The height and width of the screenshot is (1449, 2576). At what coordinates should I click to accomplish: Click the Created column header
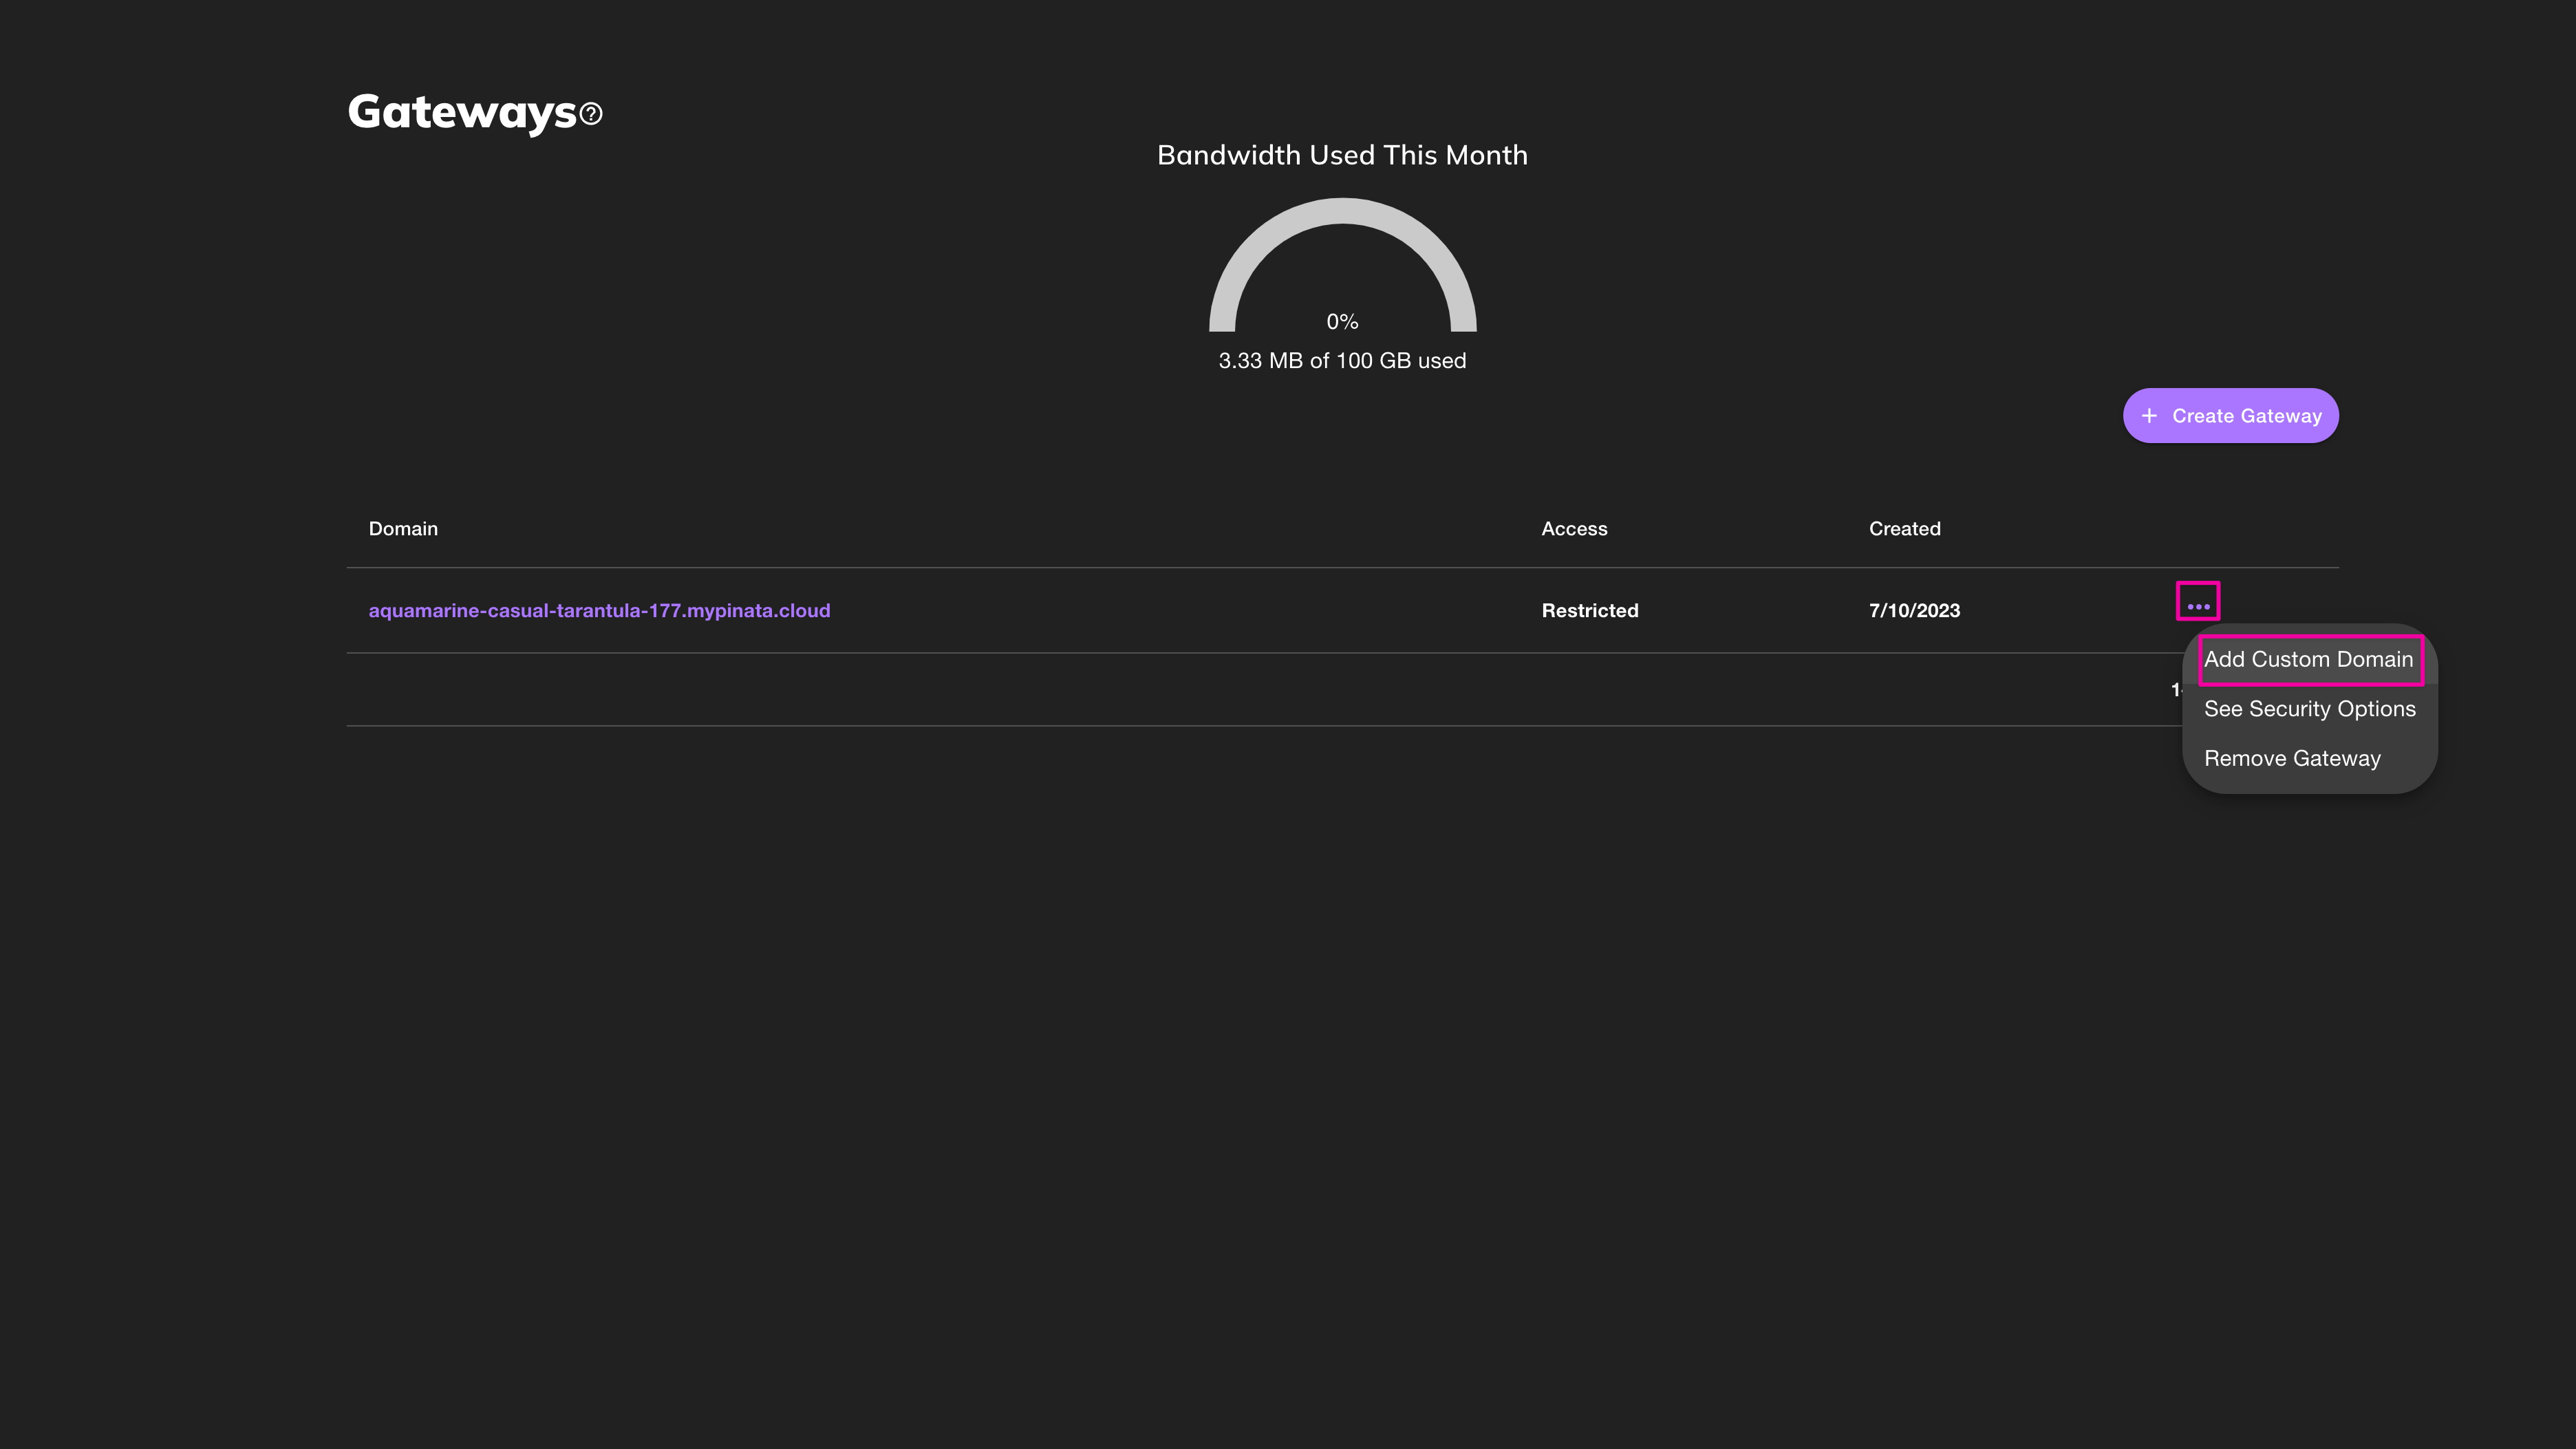[1904, 529]
